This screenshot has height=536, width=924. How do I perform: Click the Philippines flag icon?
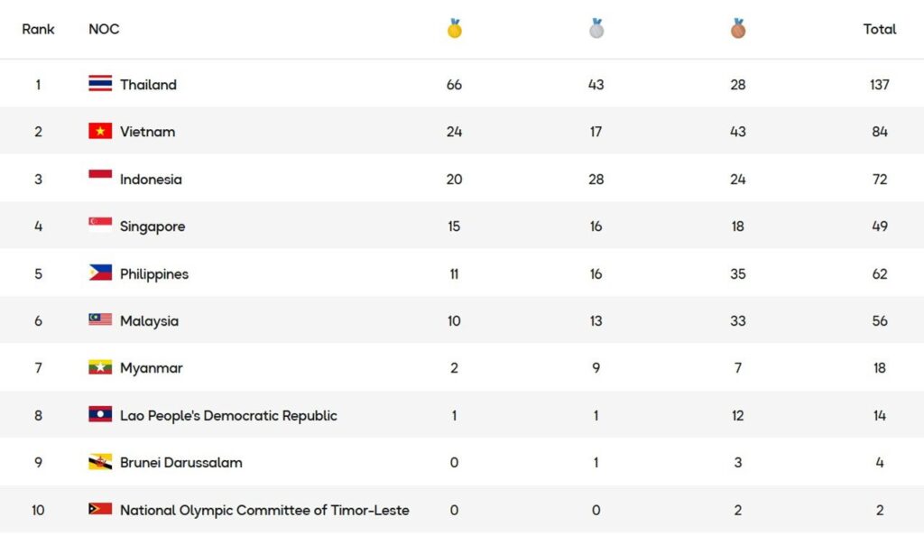point(100,273)
